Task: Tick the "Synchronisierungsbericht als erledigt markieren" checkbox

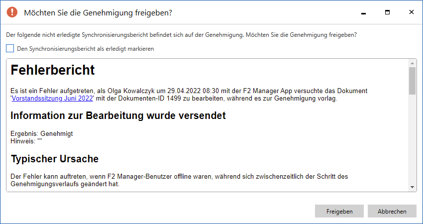Action: pyautogui.click(x=10, y=49)
